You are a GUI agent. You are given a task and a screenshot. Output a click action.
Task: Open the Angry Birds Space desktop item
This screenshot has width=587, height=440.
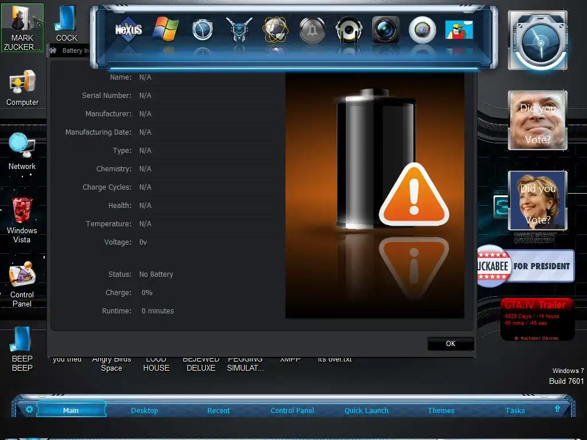(x=112, y=364)
